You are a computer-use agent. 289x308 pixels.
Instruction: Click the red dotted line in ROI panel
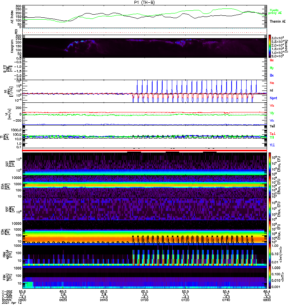(x=144, y=33)
